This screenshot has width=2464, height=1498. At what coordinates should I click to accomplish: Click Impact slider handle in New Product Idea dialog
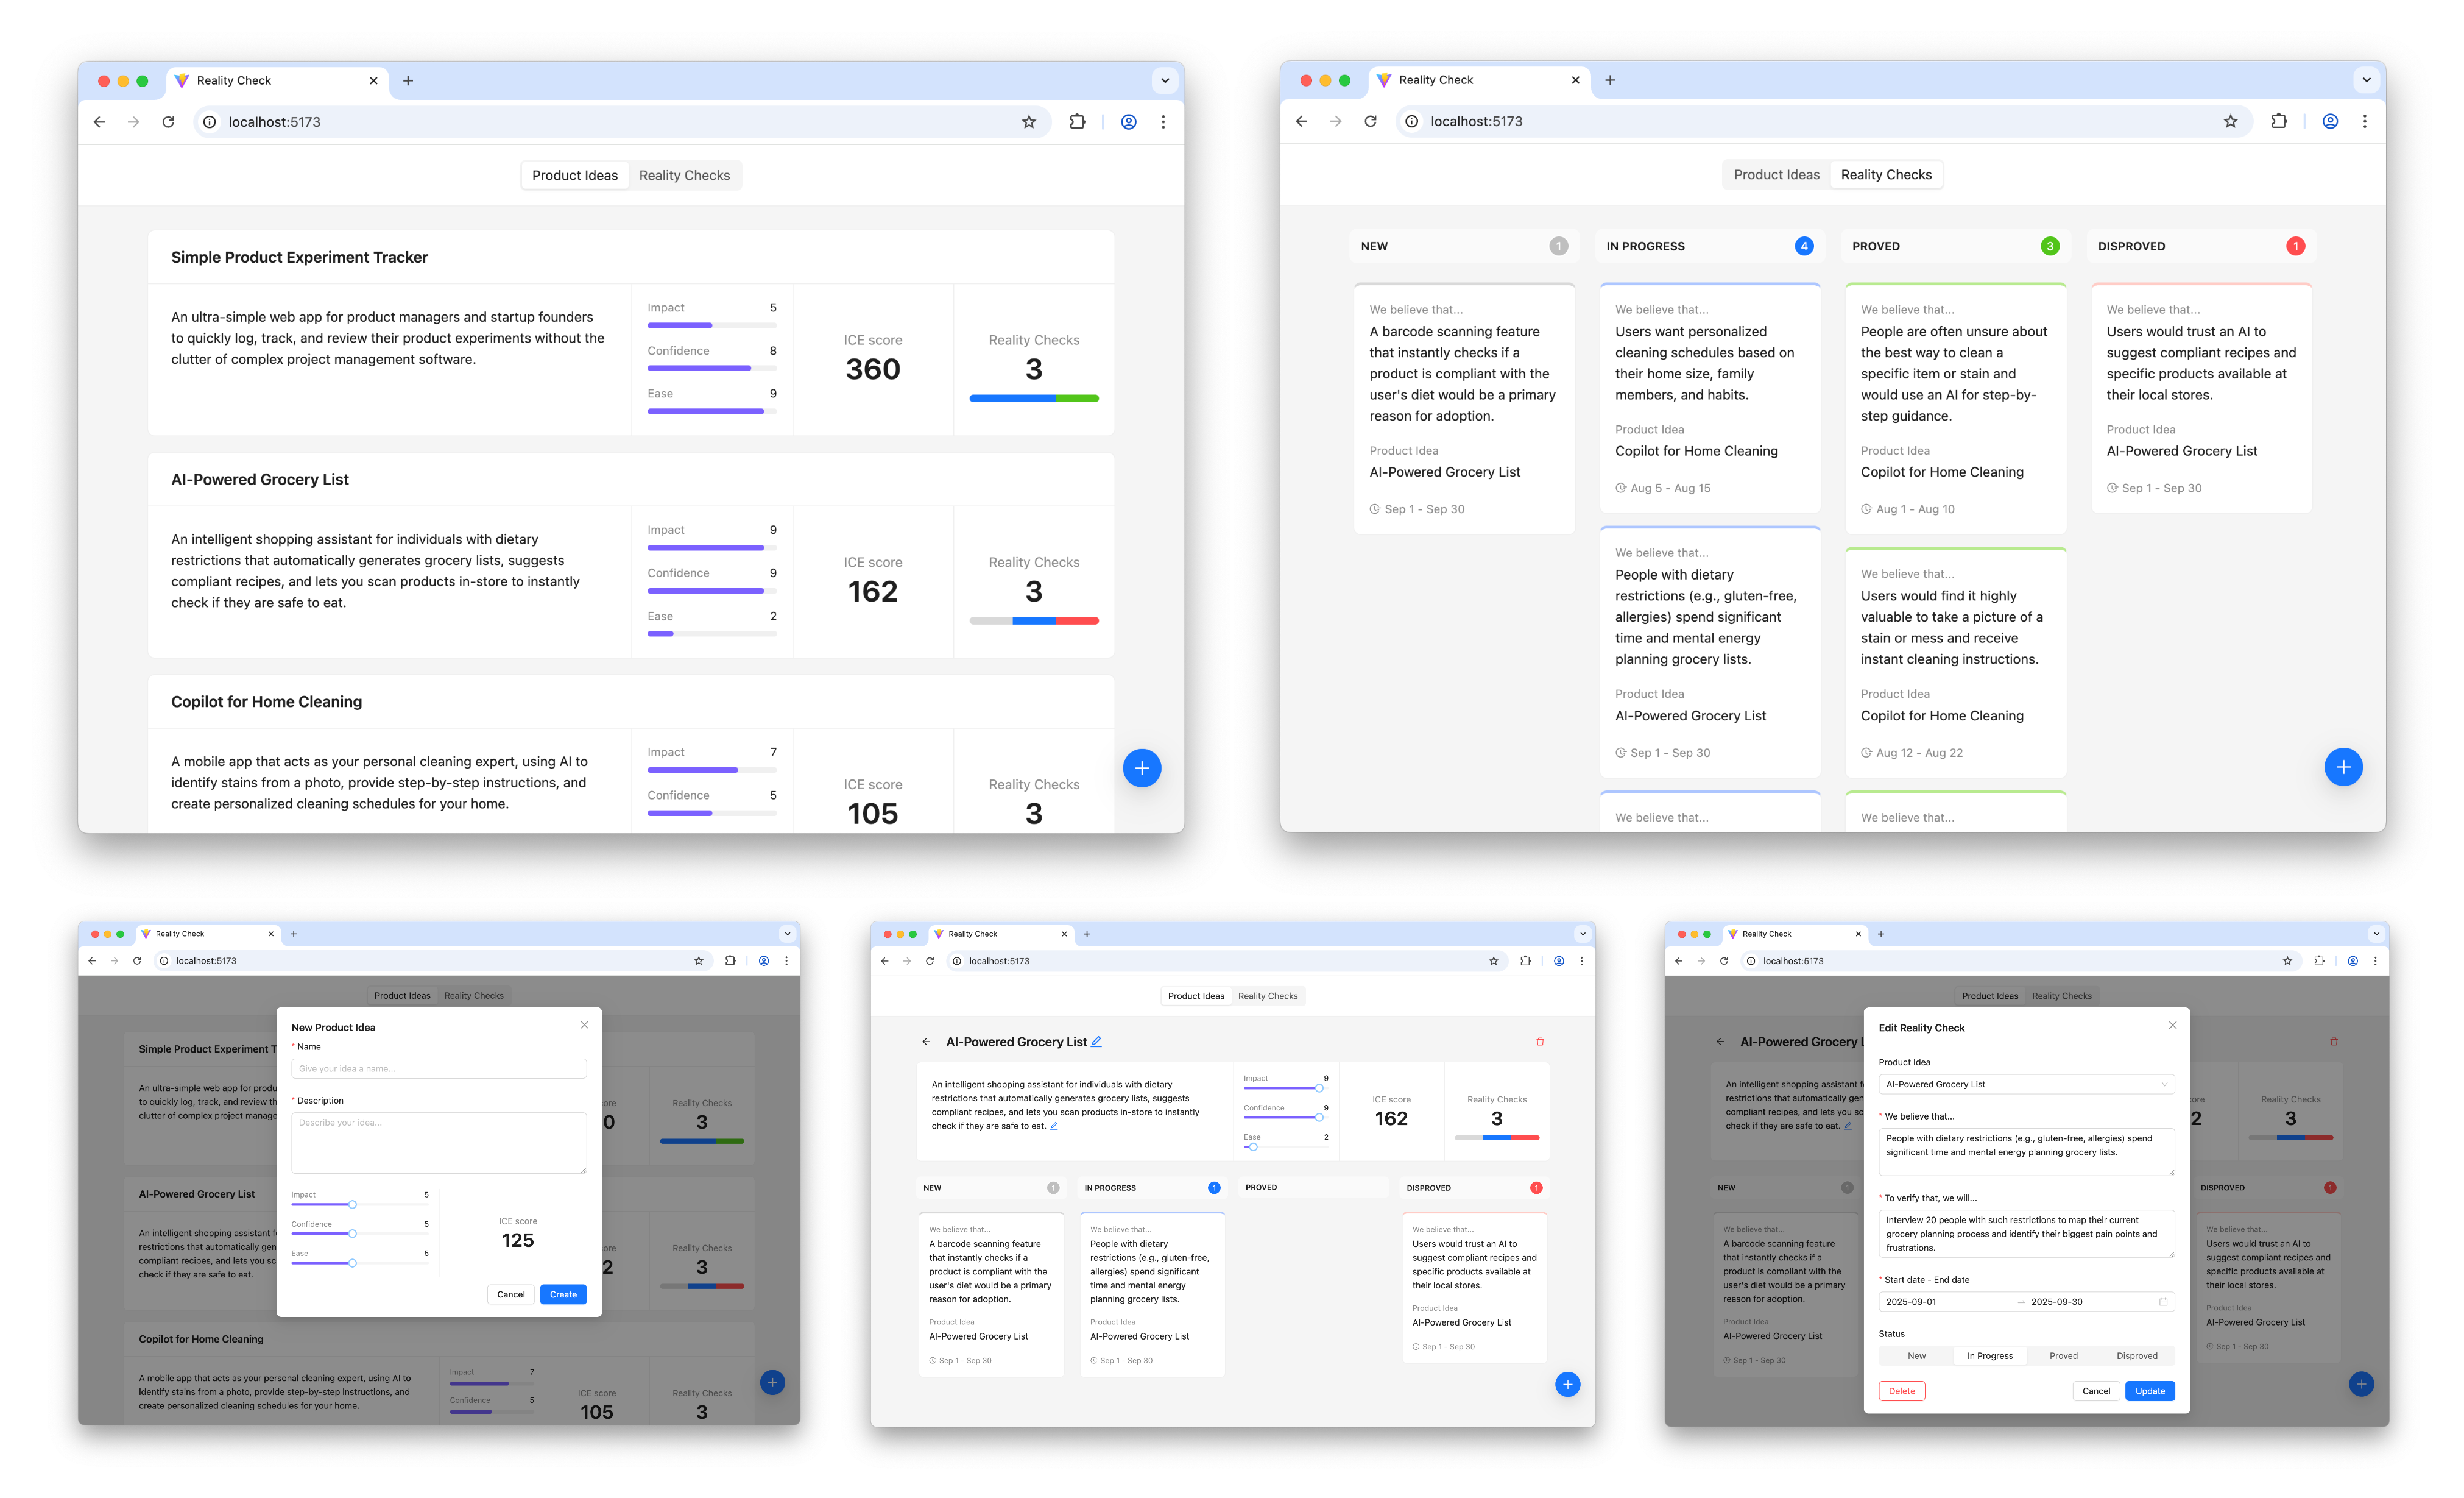pos(352,1205)
